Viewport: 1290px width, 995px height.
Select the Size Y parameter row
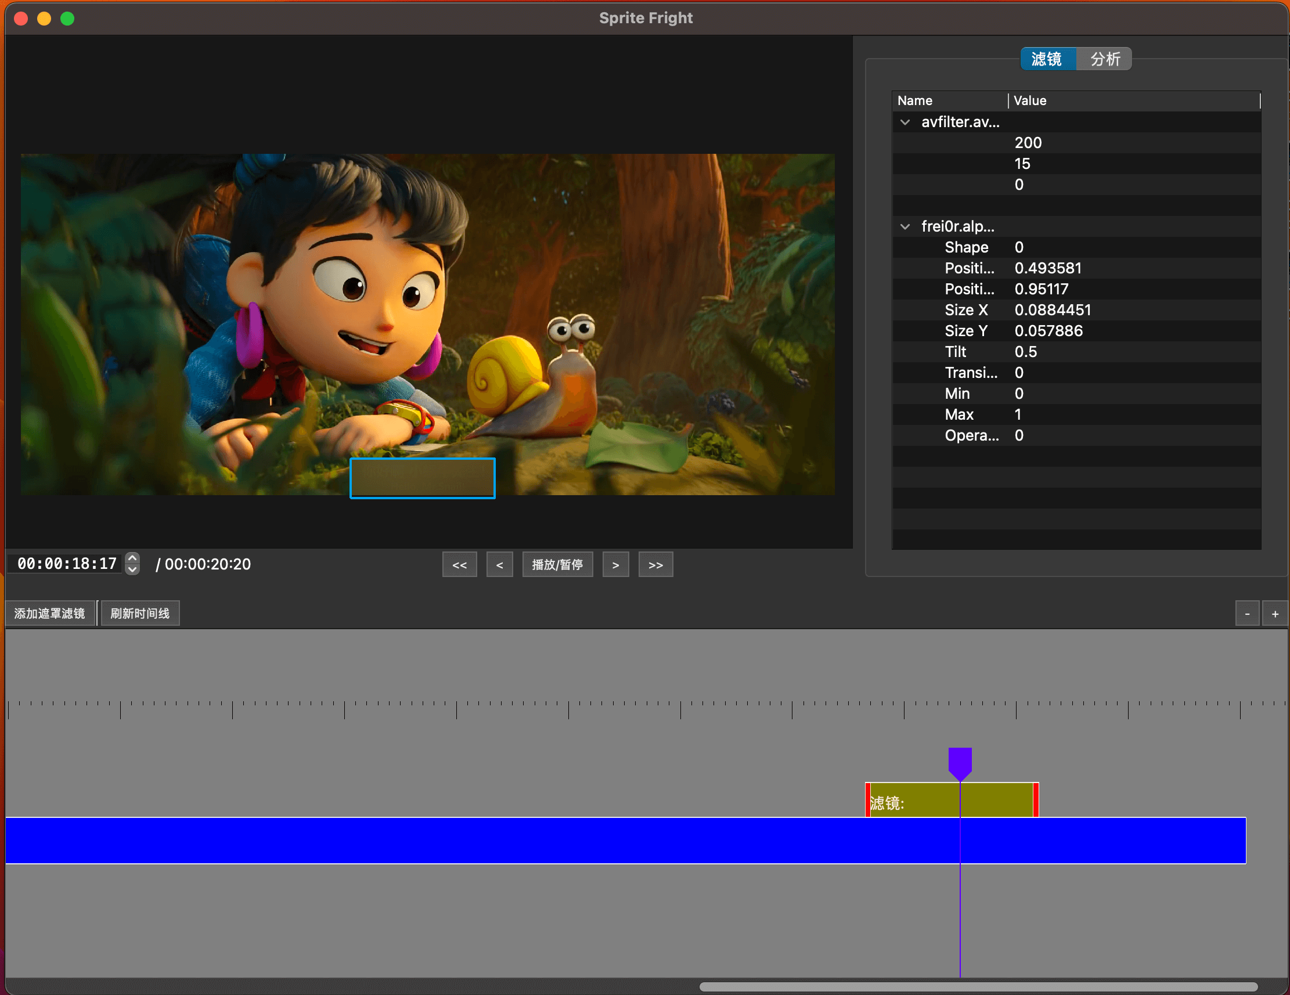[1077, 331]
